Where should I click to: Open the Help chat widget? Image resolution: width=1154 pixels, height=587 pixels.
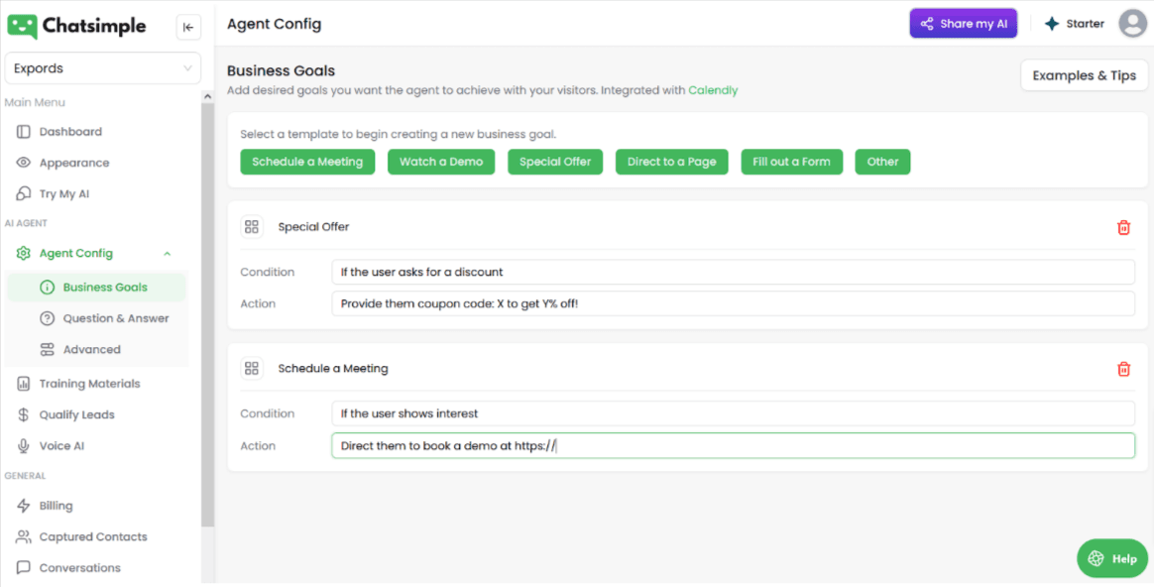1112,558
